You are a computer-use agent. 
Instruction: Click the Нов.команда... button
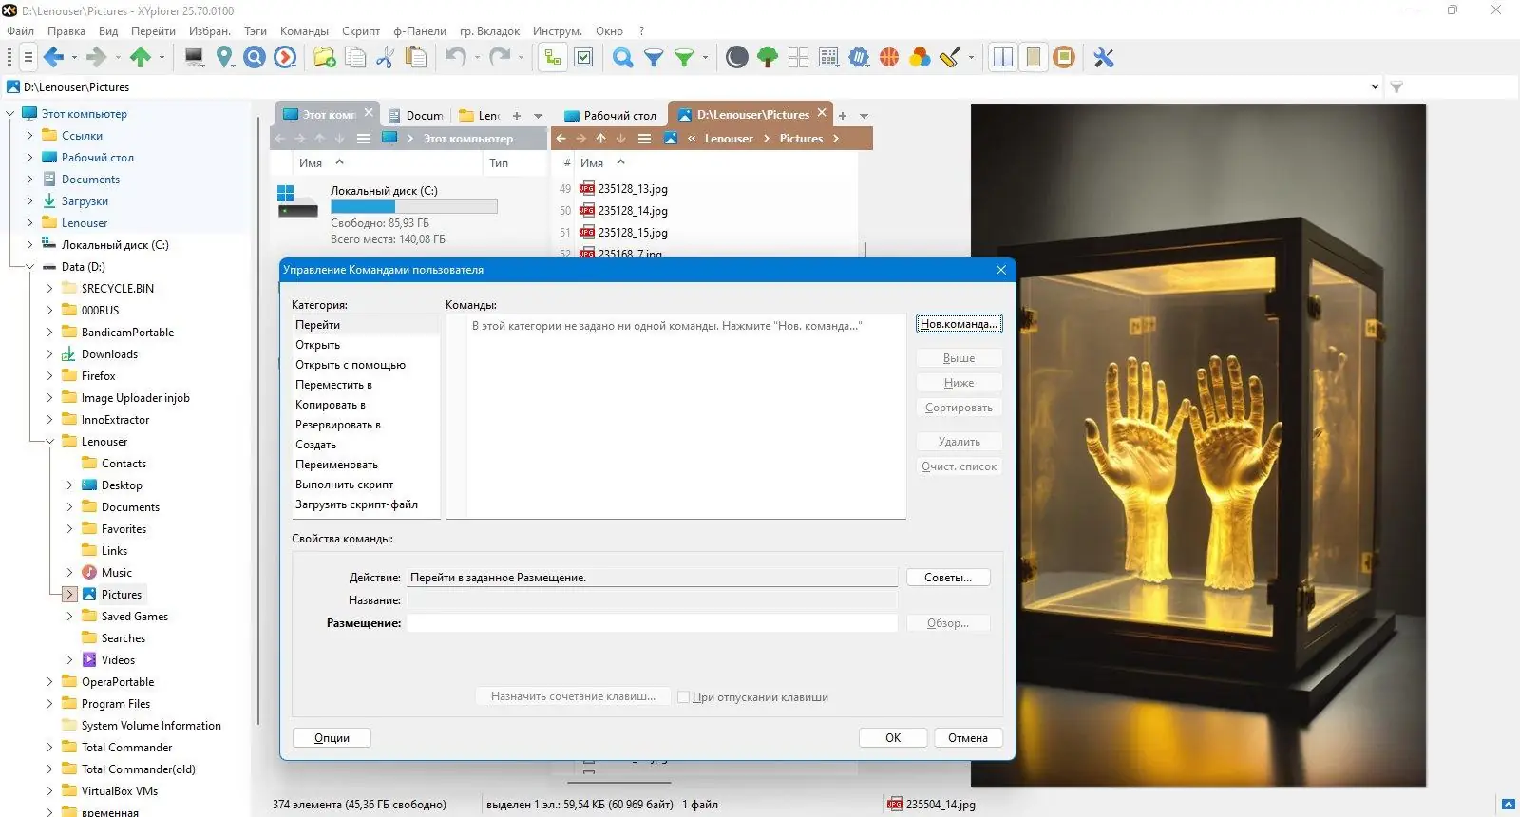[959, 324]
